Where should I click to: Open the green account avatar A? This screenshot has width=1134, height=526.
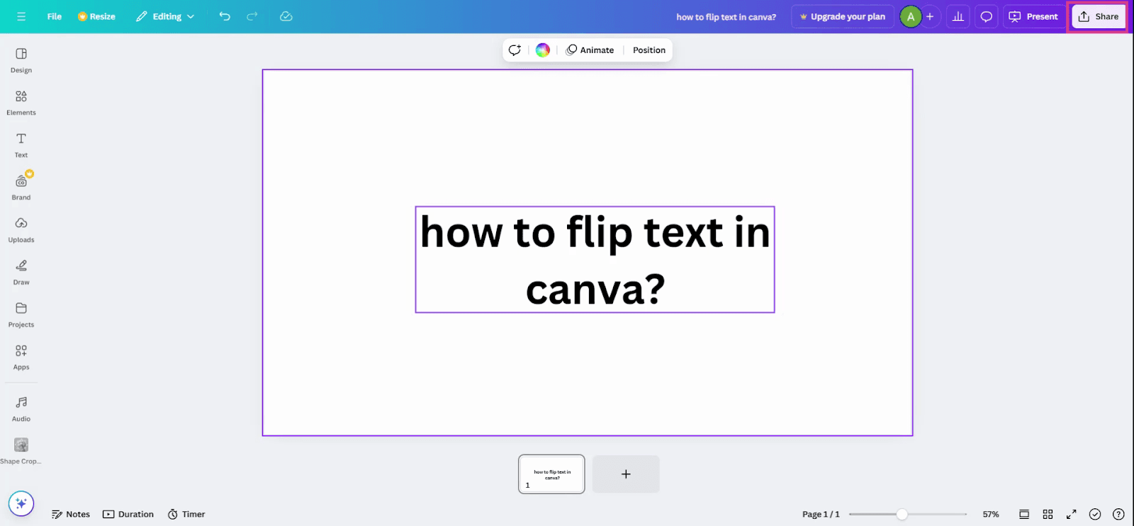[x=911, y=16]
